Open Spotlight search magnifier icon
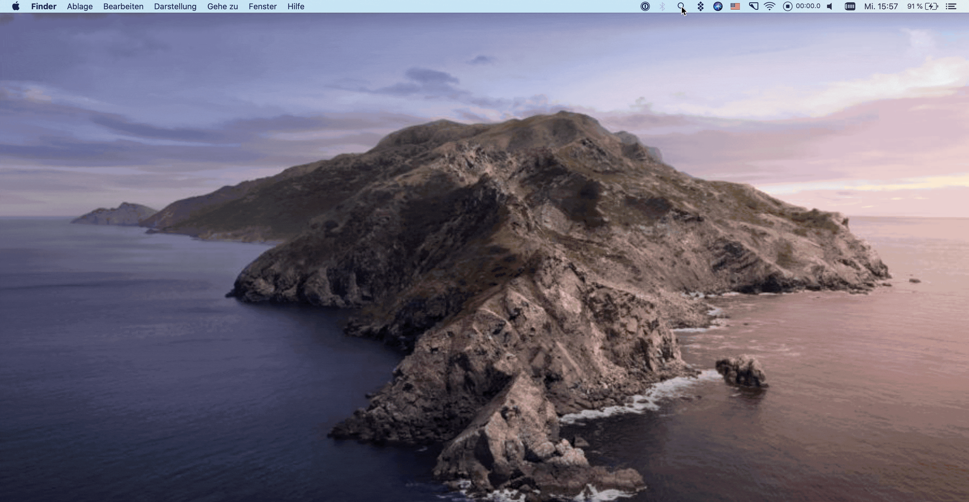Image resolution: width=969 pixels, height=502 pixels. pos(681,6)
